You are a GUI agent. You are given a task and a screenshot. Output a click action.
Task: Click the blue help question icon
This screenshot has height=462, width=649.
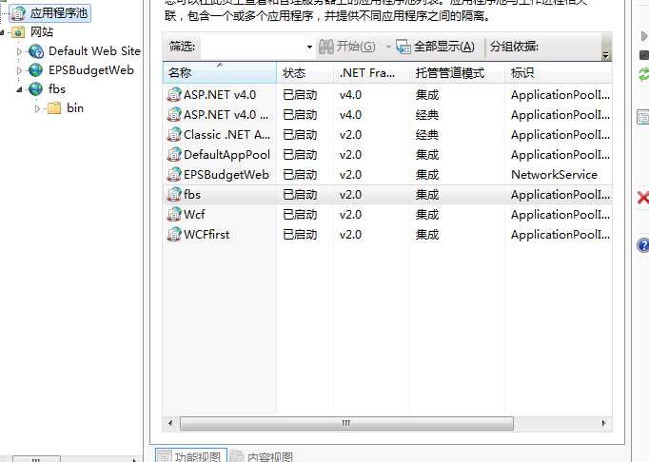(643, 245)
